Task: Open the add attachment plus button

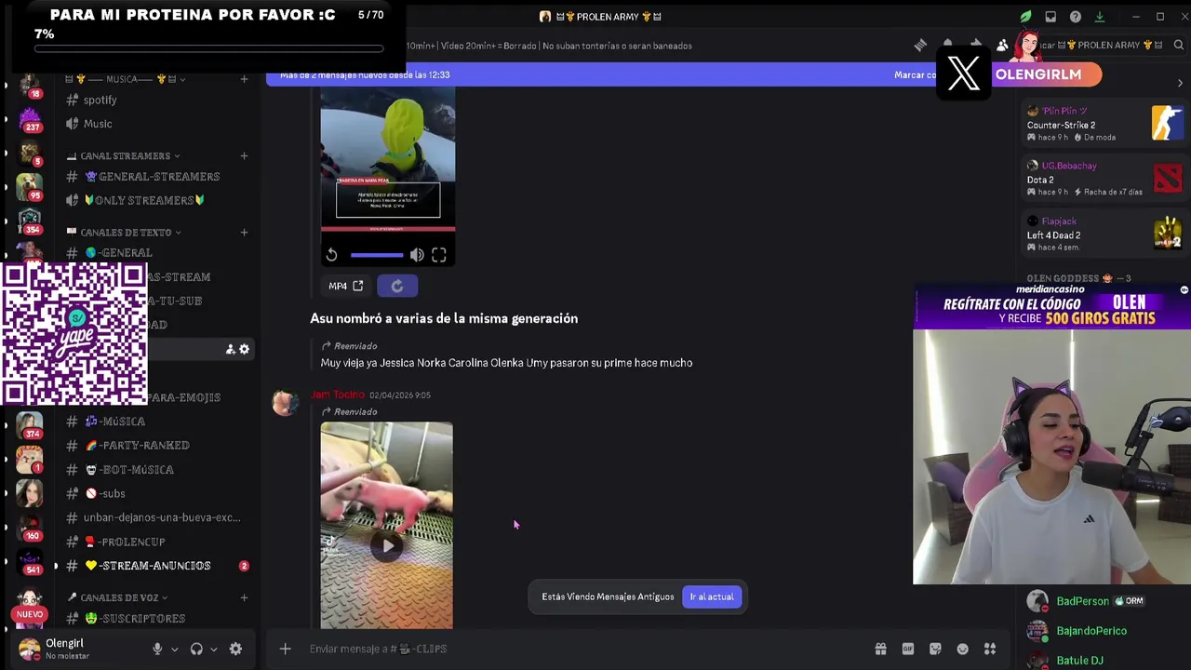Action: click(x=285, y=649)
